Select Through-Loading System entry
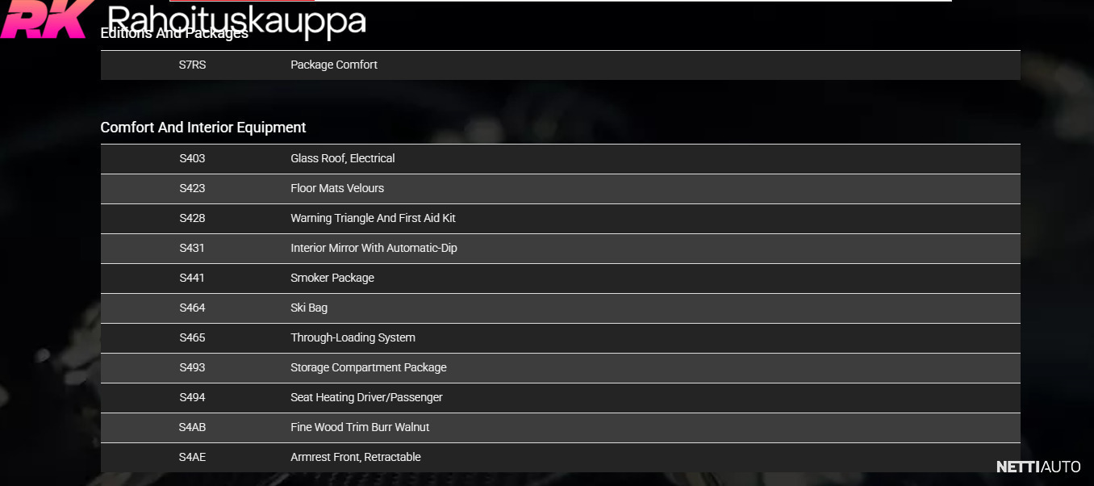Screen dimensions: 1094x486 353,338
